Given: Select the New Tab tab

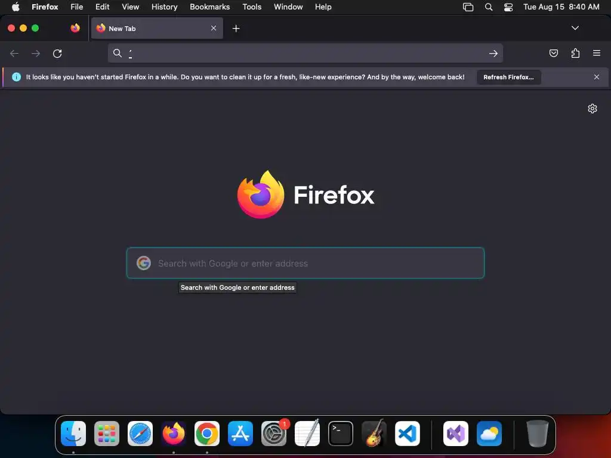Looking at the screenshot, I should [157, 28].
